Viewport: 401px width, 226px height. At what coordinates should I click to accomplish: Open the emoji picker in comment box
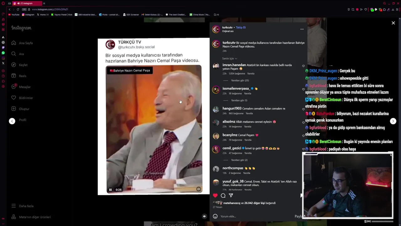(x=215, y=216)
